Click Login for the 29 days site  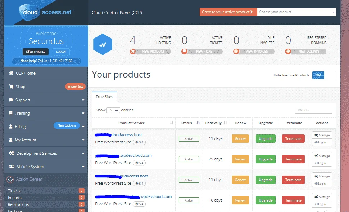[322, 163]
